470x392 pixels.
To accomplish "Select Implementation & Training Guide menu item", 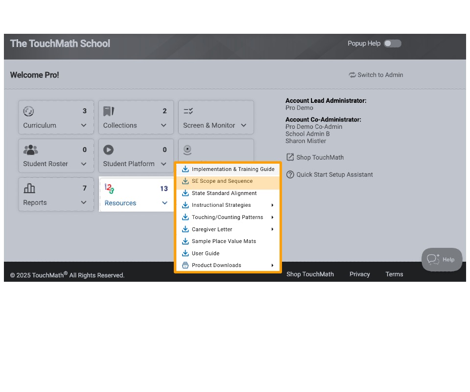I will [x=228, y=169].
